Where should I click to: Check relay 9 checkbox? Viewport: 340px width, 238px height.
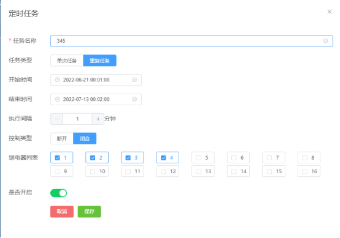coord(58,171)
